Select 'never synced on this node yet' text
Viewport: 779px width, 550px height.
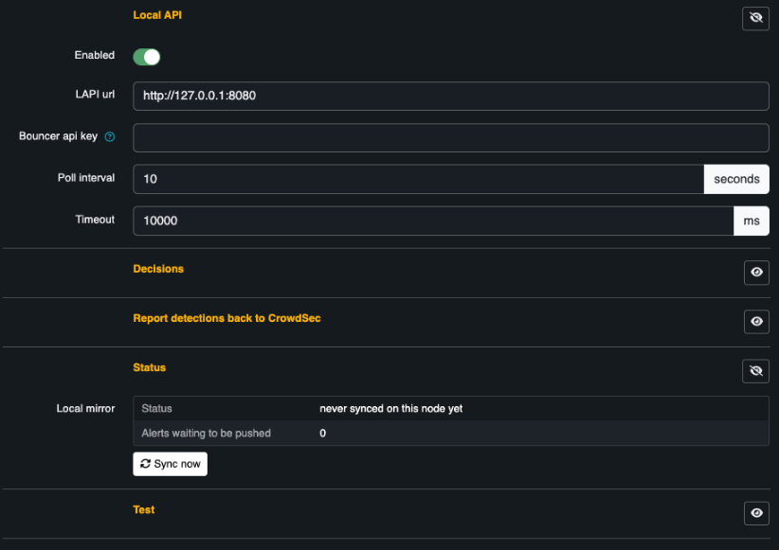tap(391, 409)
